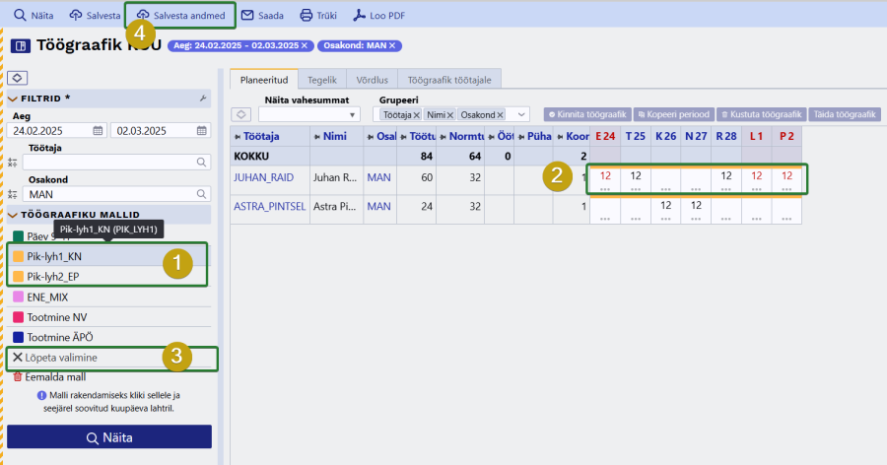Collapse the TÖÖGRAAFIKU MALLID section

point(13,215)
